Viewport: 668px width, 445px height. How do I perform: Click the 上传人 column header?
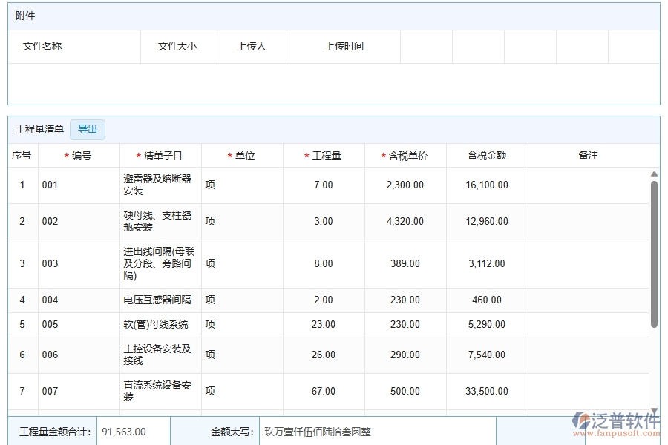[x=252, y=46]
